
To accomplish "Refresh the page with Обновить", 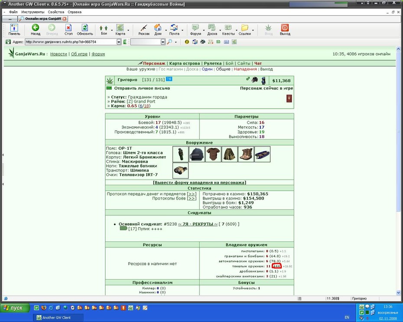I will (85, 29).
